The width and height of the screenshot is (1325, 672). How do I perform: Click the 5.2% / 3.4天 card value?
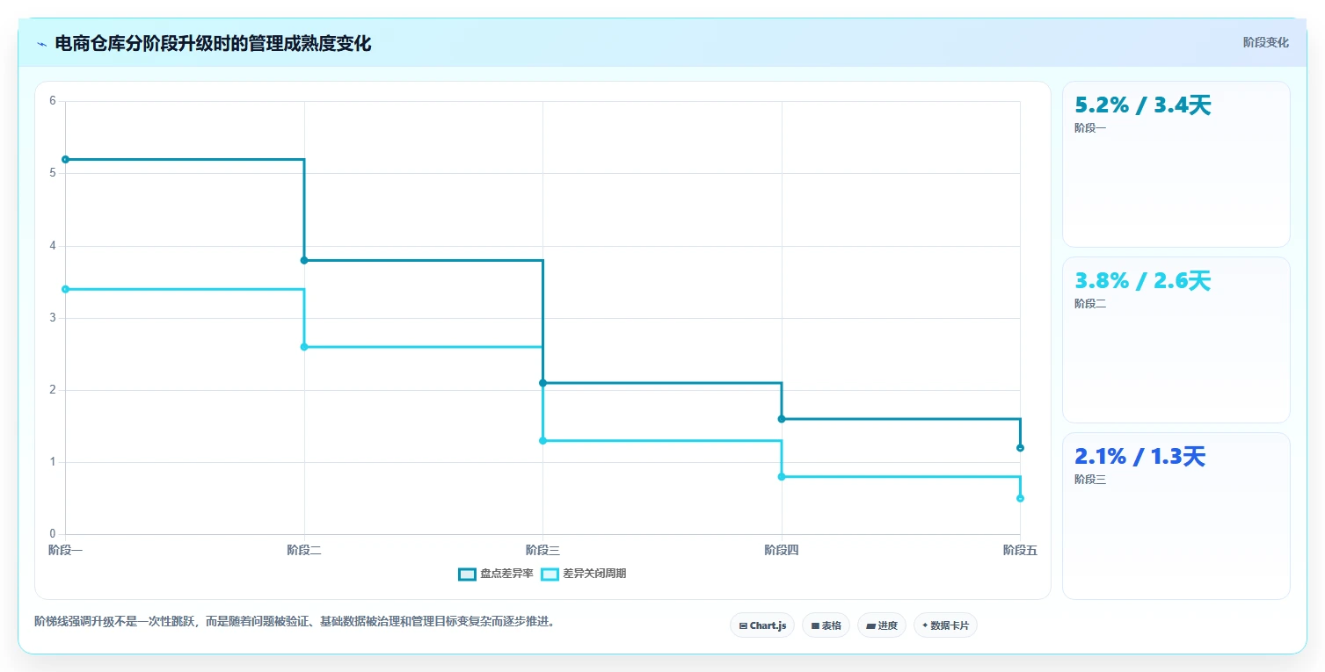tap(1143, 105)
